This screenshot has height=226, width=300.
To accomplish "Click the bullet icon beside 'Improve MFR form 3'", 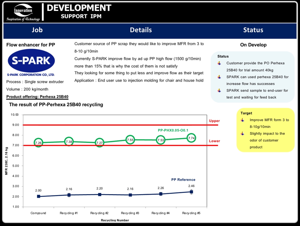I will [x=242, y=120].
